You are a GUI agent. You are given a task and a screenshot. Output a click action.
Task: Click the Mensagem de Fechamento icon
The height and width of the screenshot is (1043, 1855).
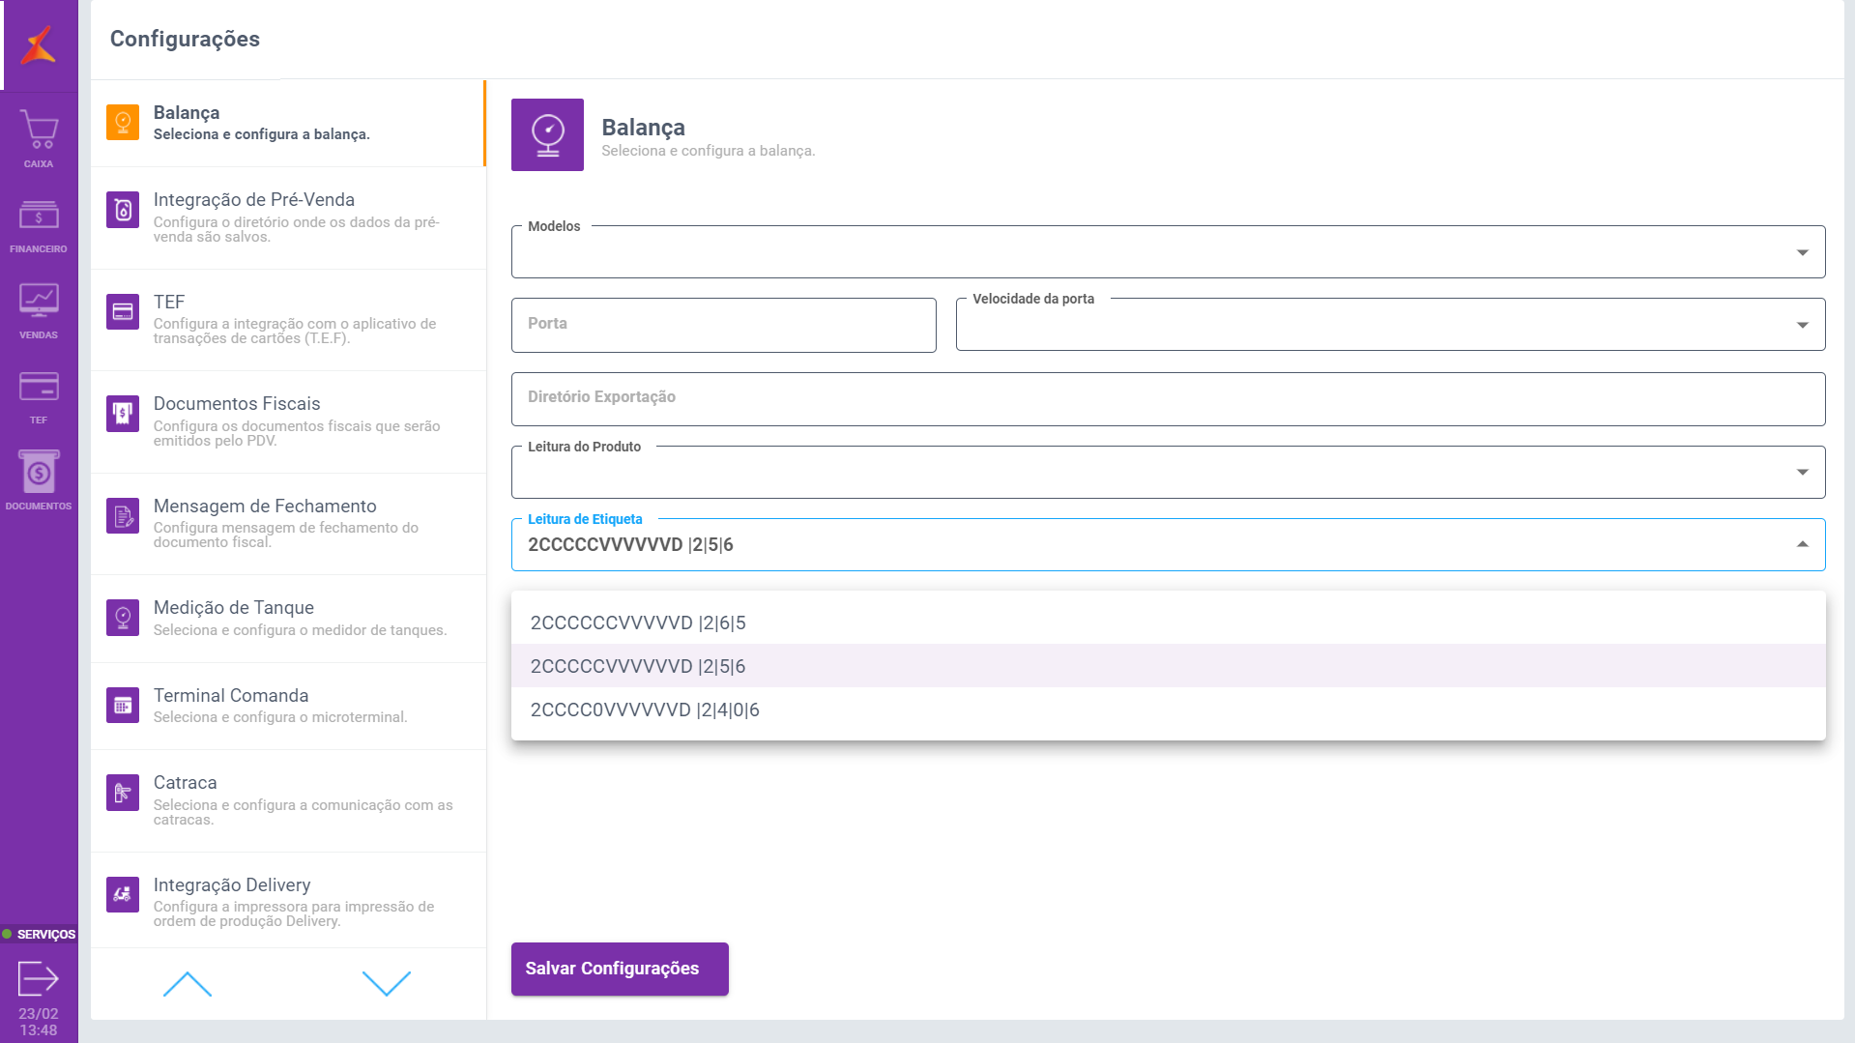pyautogui.click(x=123, y=516)
